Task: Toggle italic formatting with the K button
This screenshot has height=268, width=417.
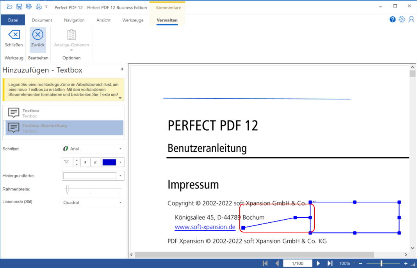Action: pos(94,162)
